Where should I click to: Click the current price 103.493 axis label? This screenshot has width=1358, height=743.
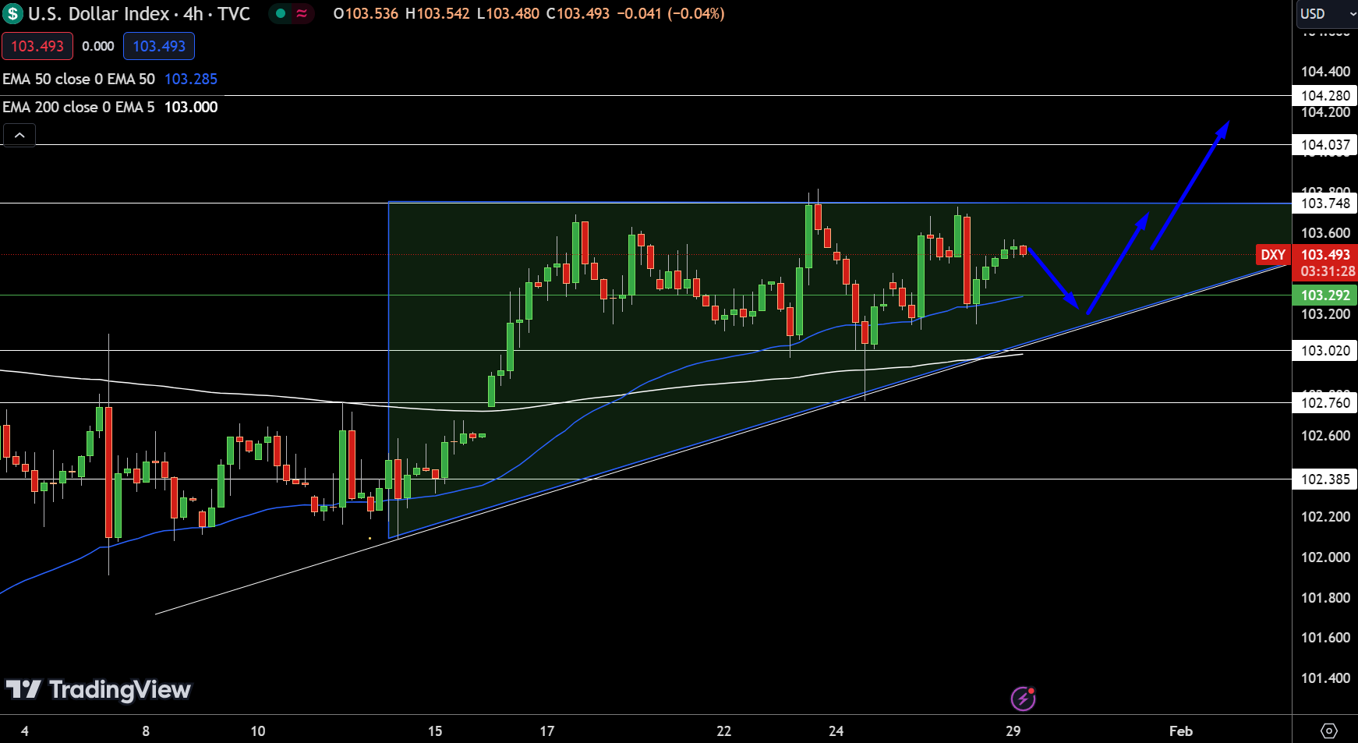[1325, 255]
